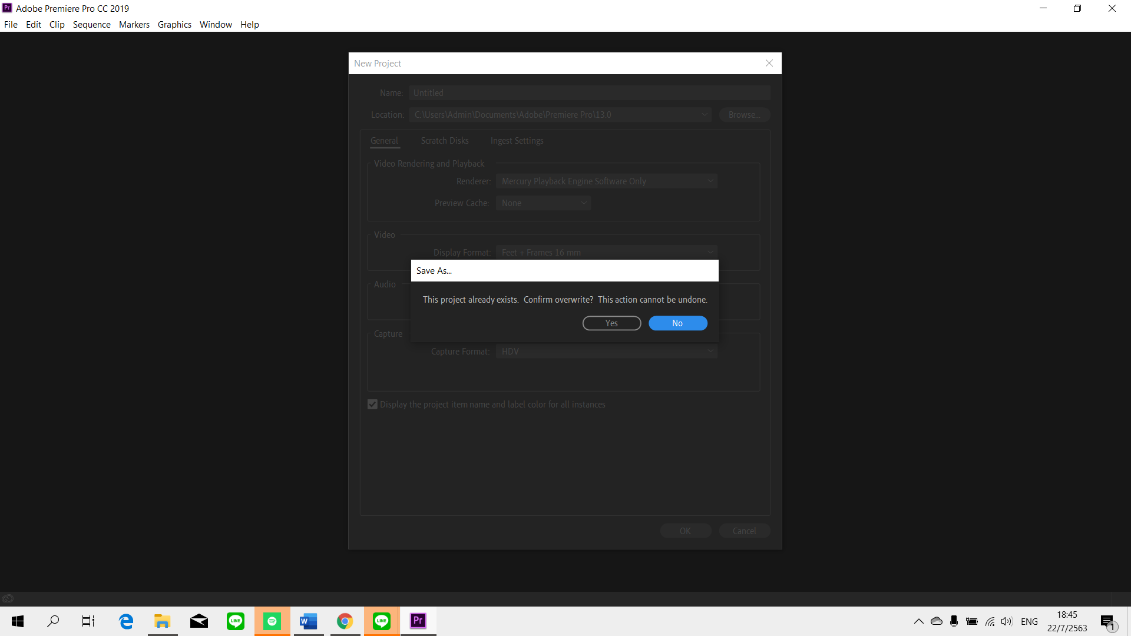Click the Windows search icon

point(53,621)
